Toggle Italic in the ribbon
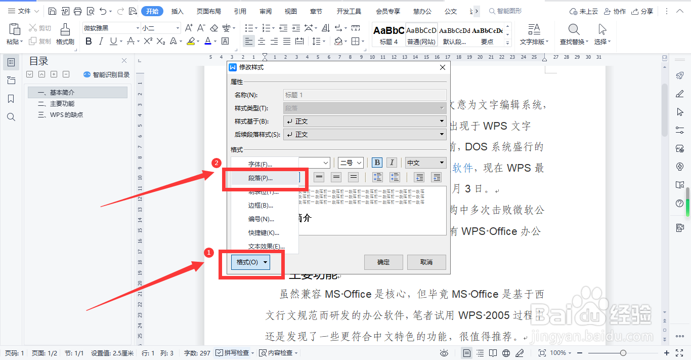This screenshot has height=360, width=691. pos(101,41)
